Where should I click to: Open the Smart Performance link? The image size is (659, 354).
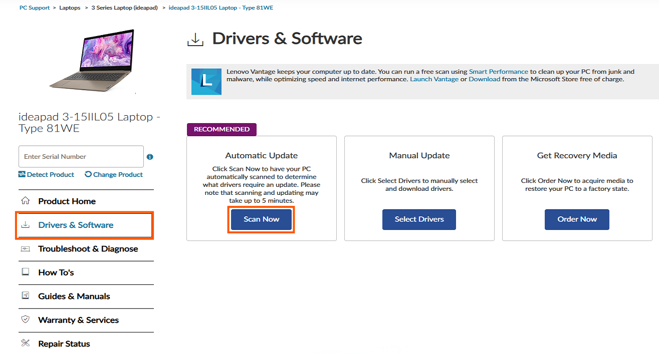[x=499, y=72]
